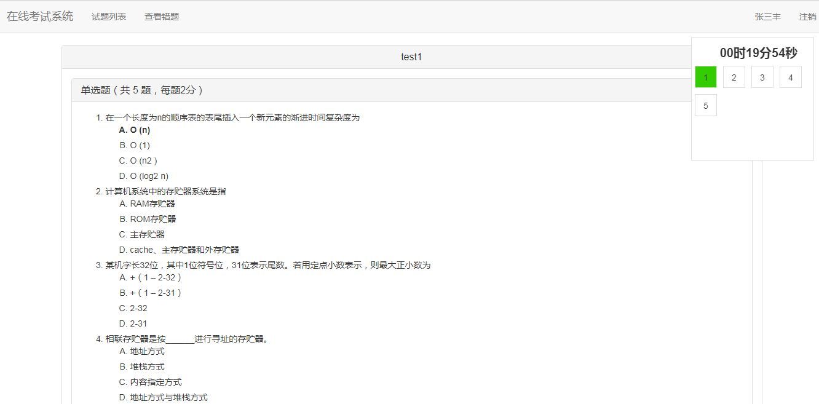Choose option B. ROM存贮器
819x404 pixels.
[x=148, y=219]
